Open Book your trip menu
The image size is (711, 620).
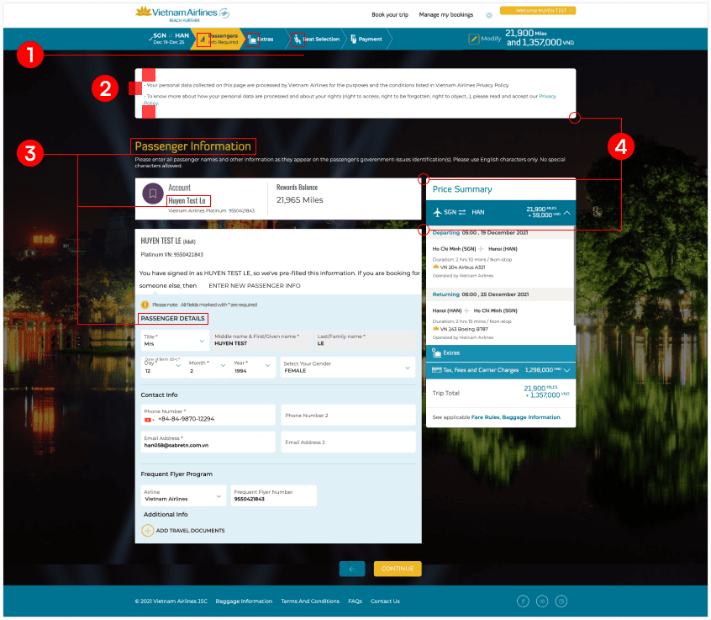[x=390, y=15]
